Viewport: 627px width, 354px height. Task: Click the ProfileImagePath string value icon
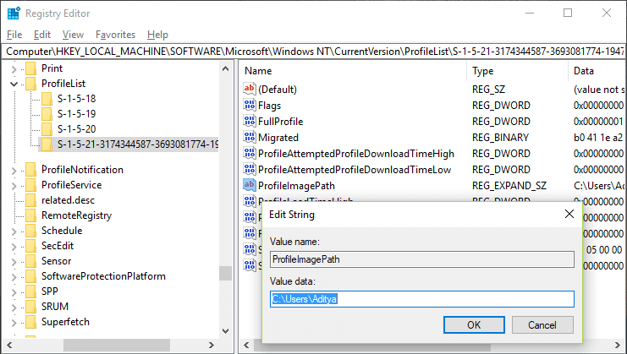[x=249, y=185]
